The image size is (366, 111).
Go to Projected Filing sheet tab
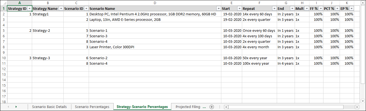coord(188,107)
